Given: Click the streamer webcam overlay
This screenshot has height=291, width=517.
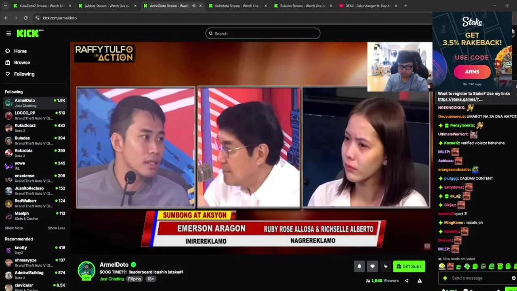Looking at the screenshot, I should pos(399,67).
